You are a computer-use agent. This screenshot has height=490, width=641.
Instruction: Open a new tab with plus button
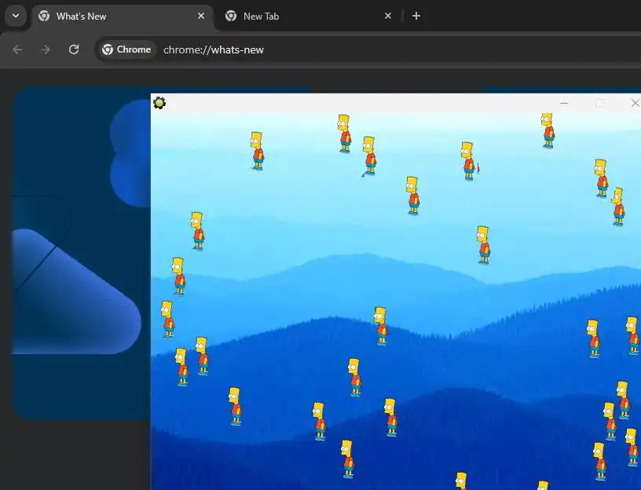[416, 16]
